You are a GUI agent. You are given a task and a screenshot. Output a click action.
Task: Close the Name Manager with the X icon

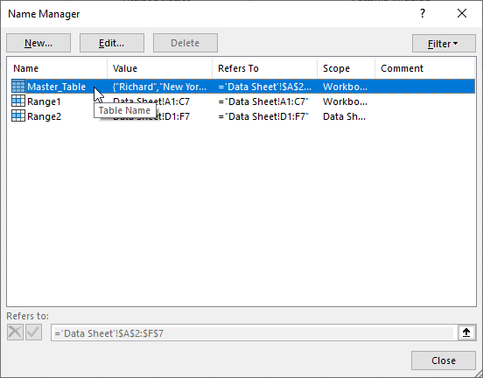pyautogui.click(x=462, y=13)
